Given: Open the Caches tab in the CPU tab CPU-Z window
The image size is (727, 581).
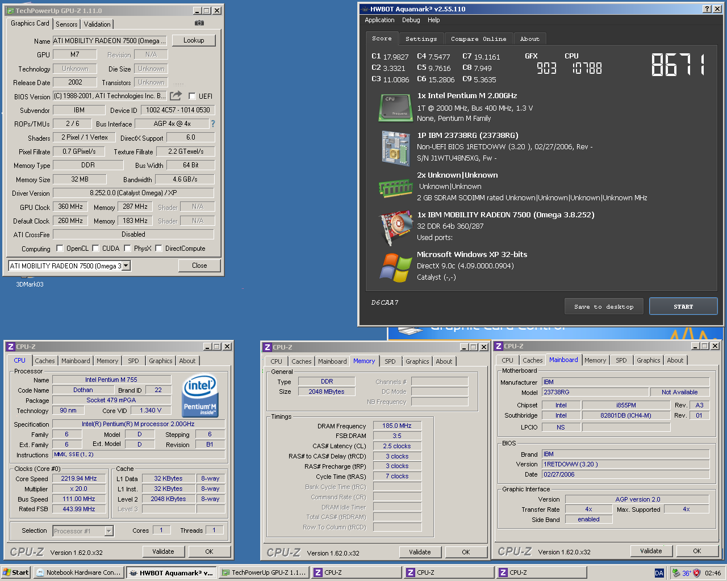Looking at the screenshot, I should pyautogui.click(x=45, y=361).
